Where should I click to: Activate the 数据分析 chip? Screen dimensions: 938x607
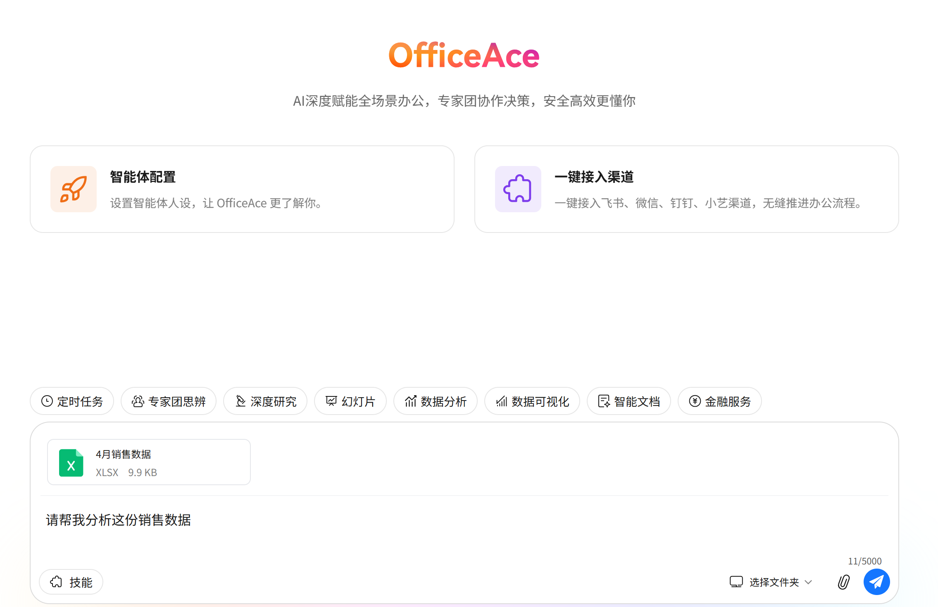pos(436,401)
